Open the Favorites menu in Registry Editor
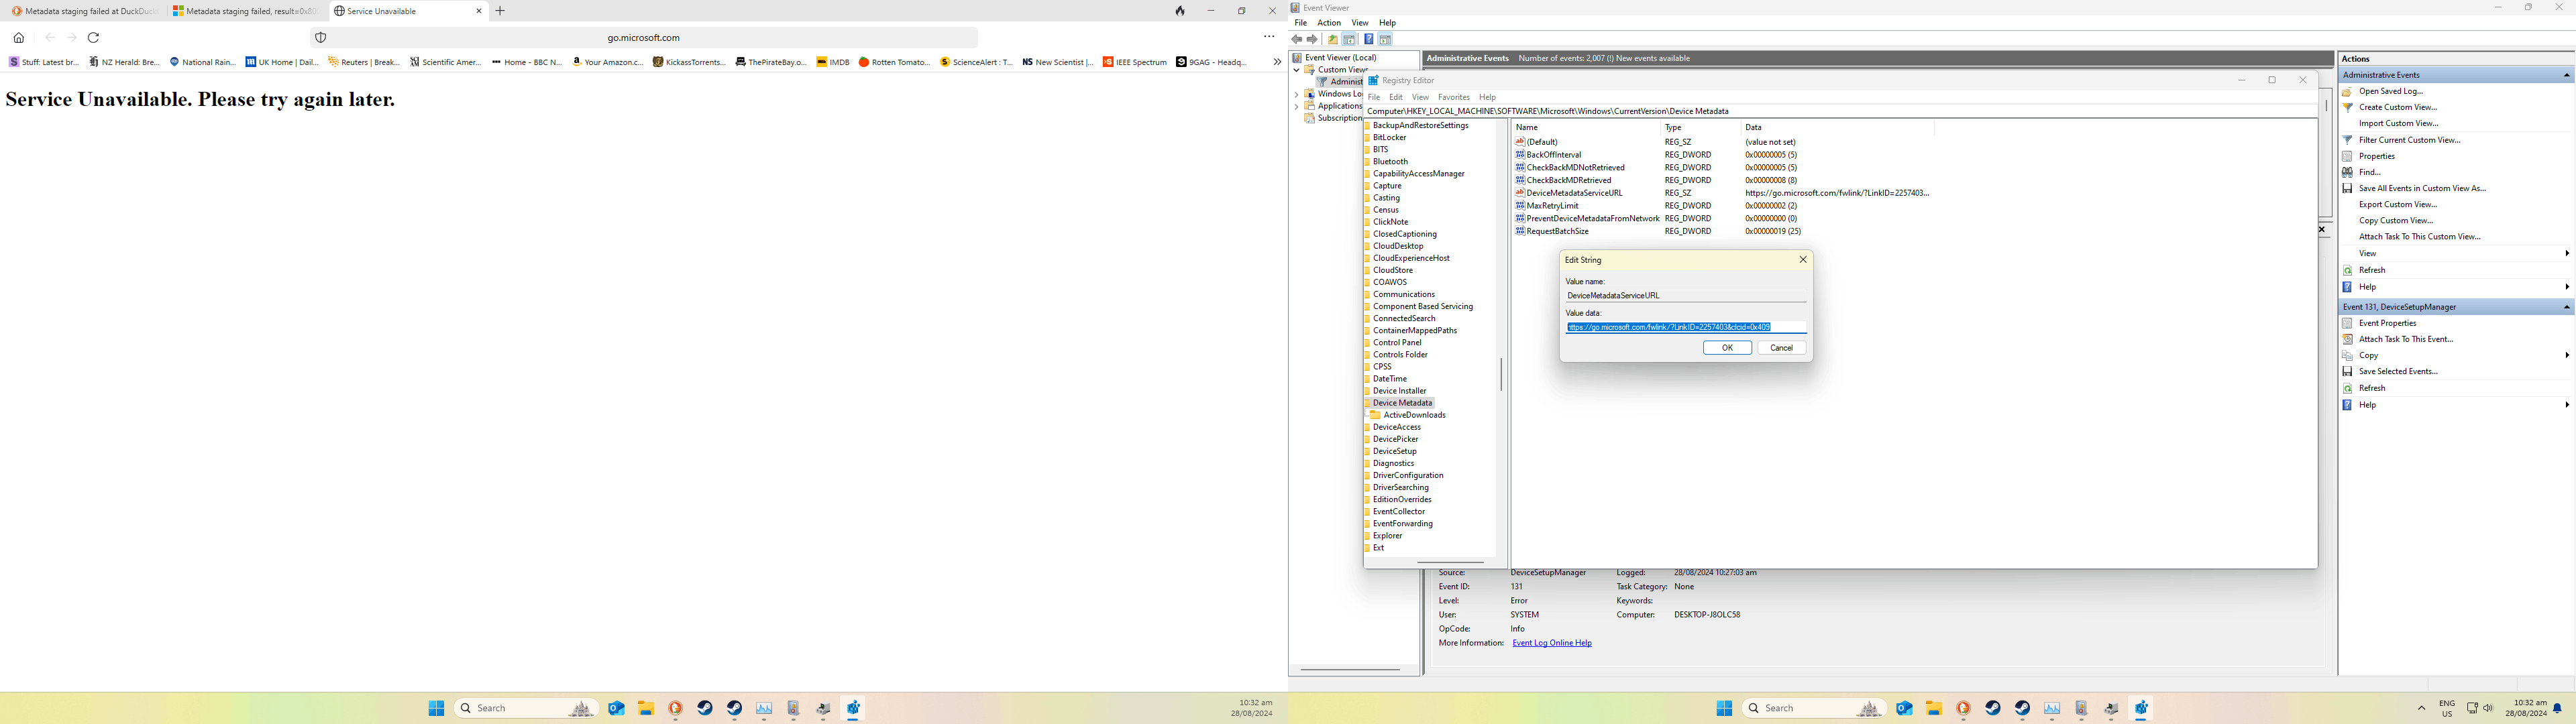Viewport: 2576px width, 724px height. pyautogui.click(x=1453, y=97)
